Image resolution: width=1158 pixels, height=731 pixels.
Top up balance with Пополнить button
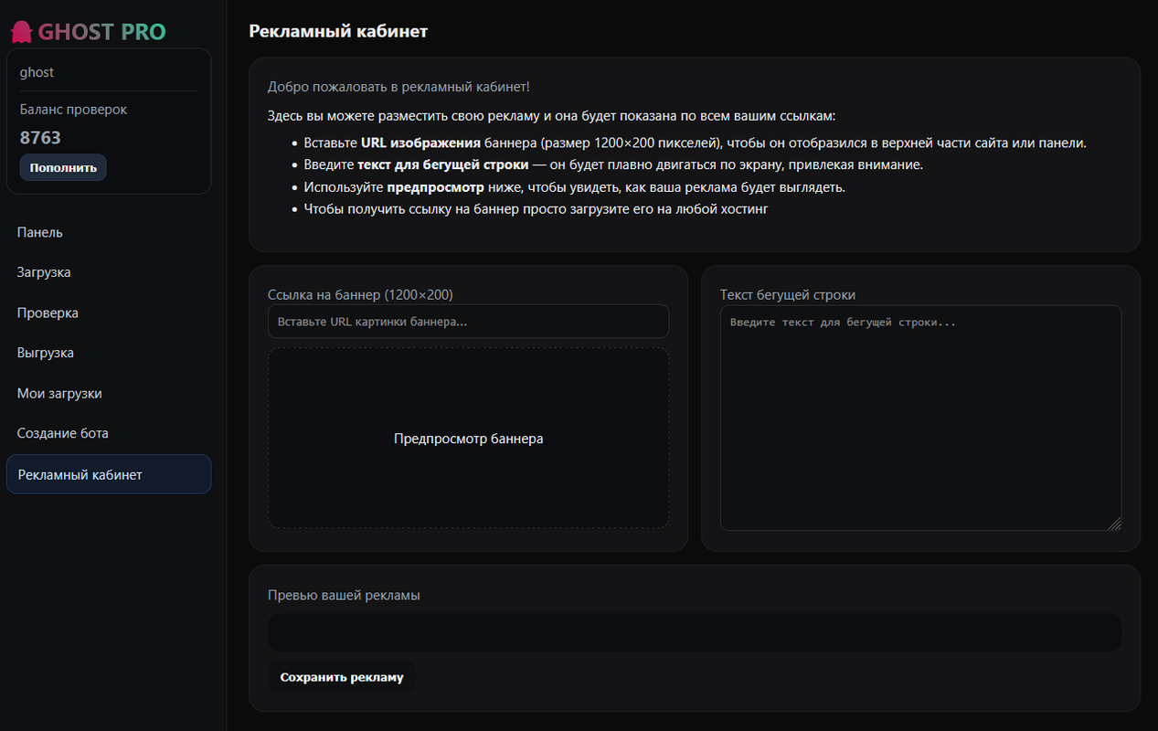(63, 167)
